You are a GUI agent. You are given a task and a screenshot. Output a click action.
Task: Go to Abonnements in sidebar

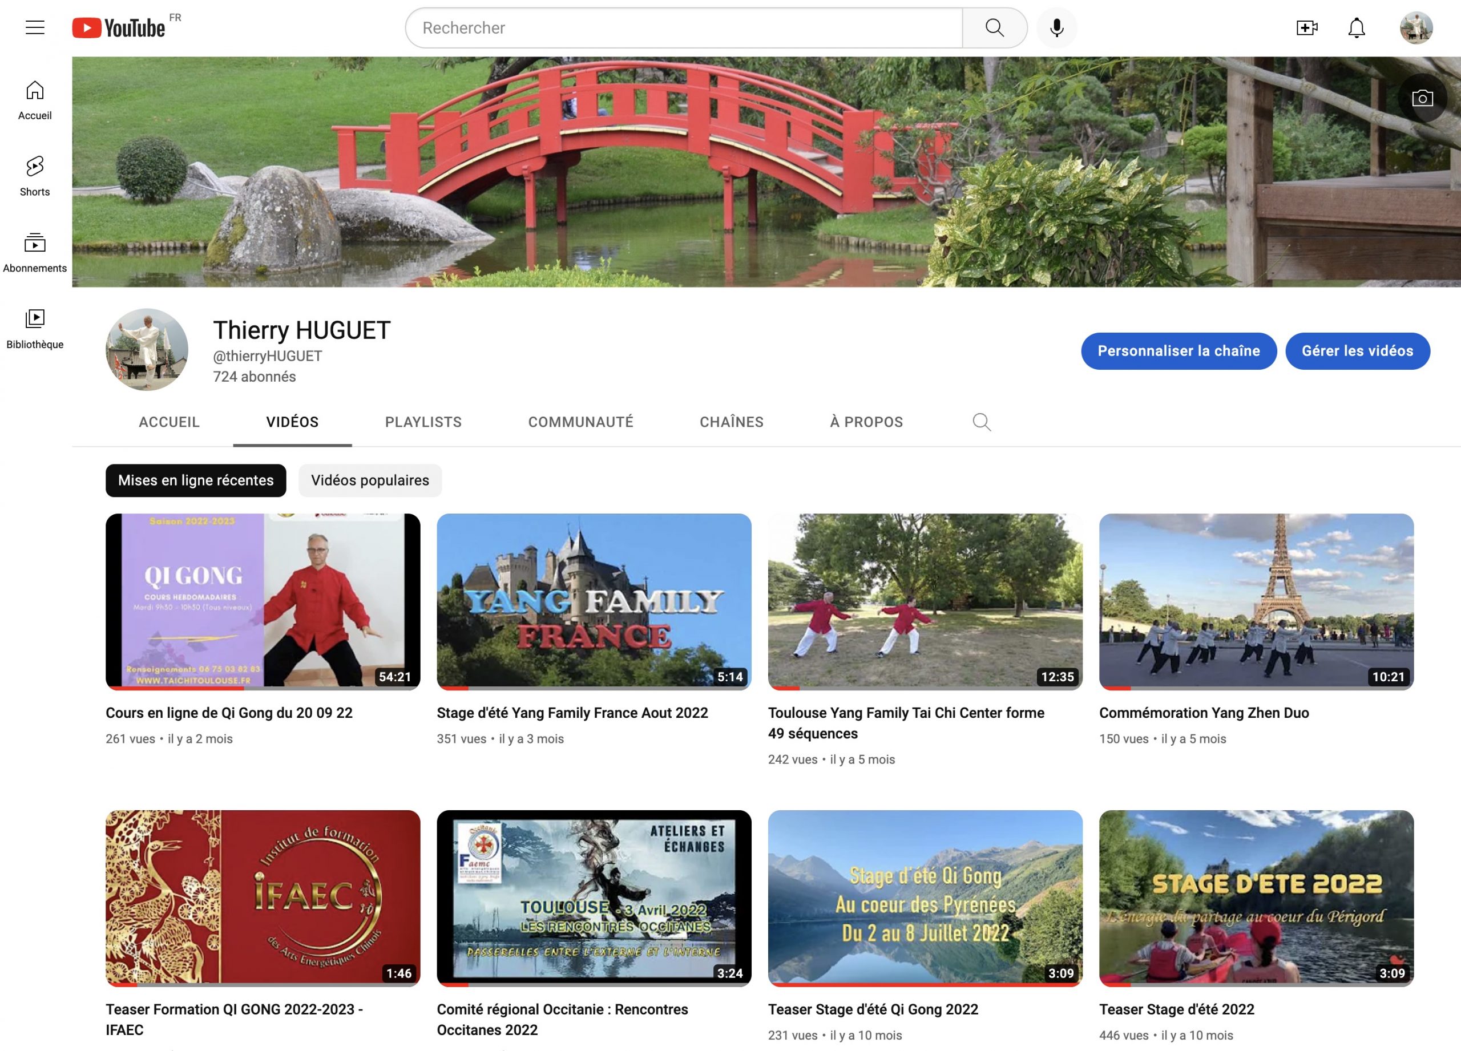35,252
